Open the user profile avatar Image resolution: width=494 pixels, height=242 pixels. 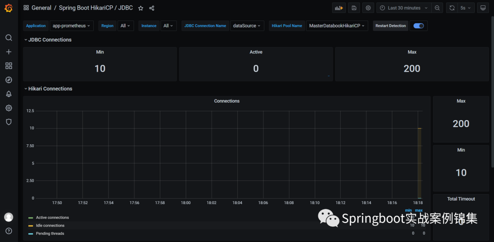point(9,217)
